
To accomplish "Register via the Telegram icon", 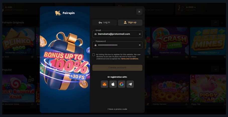I will click(130, 84).
